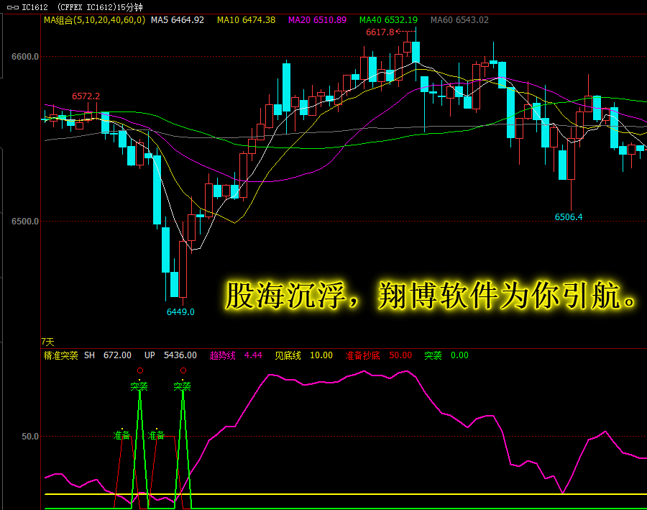This screenshot has width=647, height=510.
Task: Open the MA组合(5,10,20,40,60,0) indicator label
Action: [x=94, y=20]
